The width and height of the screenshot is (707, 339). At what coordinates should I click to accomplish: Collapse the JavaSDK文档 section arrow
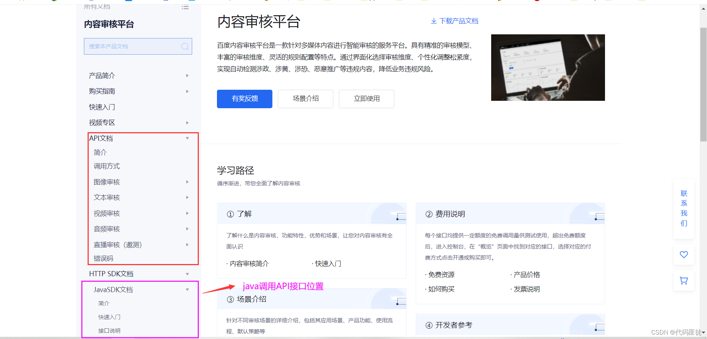tap(187, 290)
